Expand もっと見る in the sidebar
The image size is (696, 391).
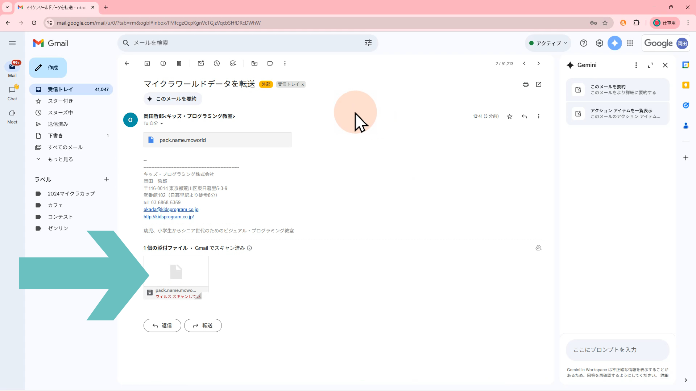[60, 159]
